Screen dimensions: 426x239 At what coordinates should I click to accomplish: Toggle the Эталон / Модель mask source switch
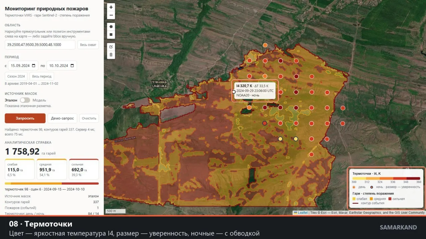25,100
